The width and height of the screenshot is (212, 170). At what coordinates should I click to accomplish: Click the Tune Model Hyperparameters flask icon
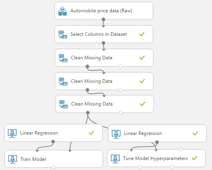click(115, 159)
